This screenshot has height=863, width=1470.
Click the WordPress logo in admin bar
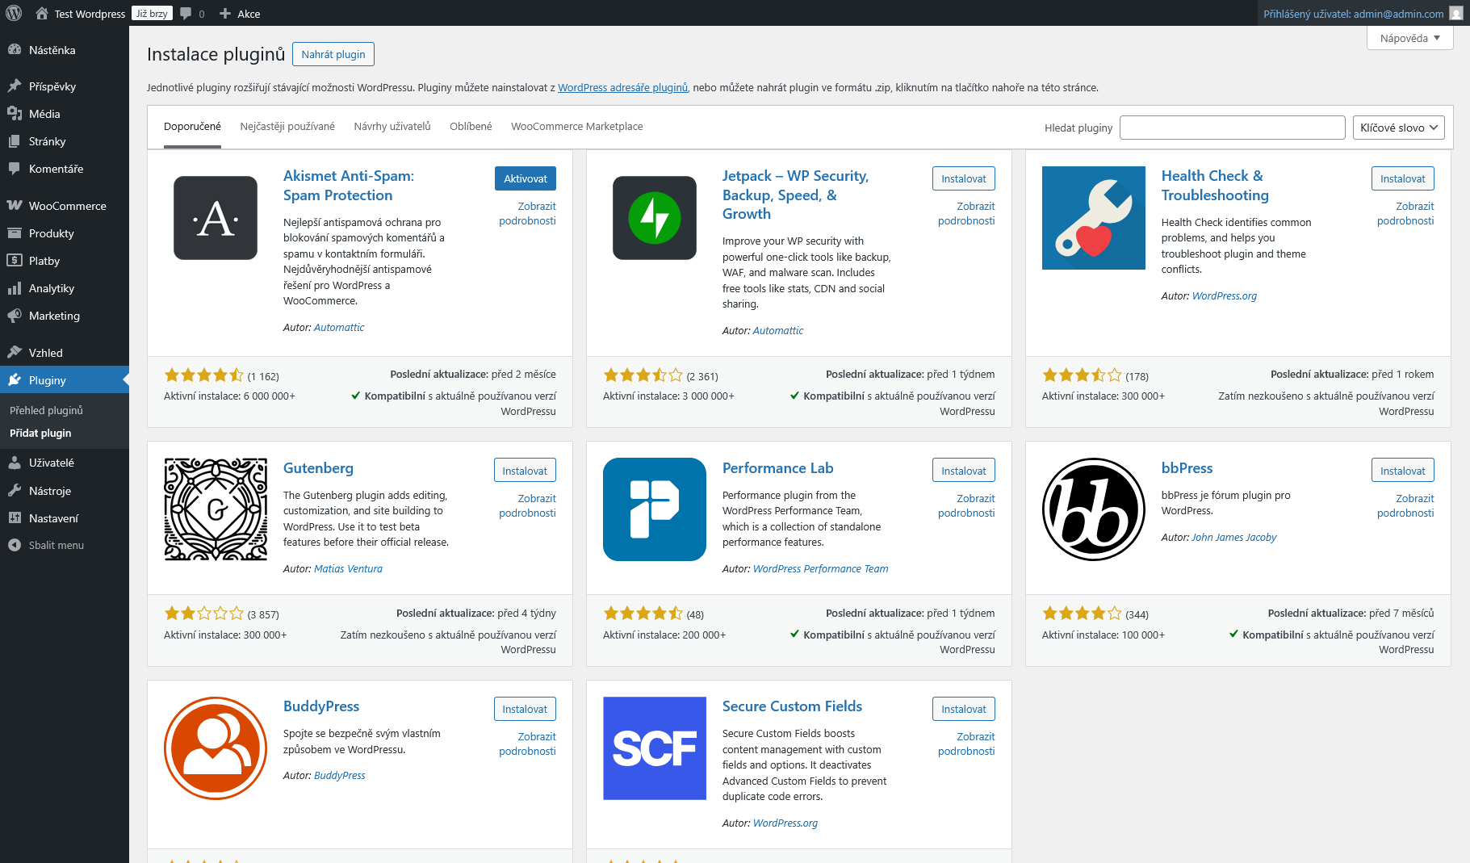14,13
